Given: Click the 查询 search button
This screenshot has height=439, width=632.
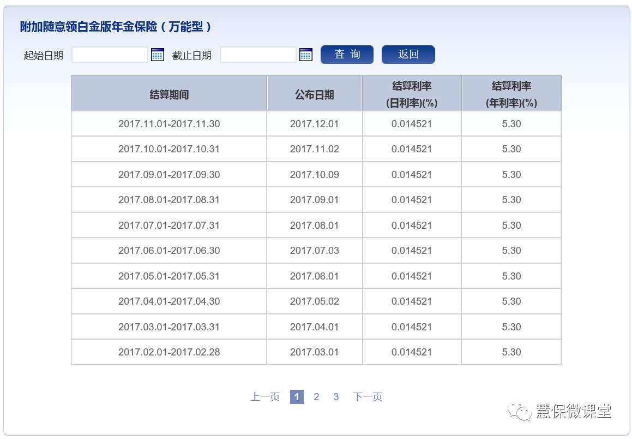Looking at the screenshot, I should pyautogui.click(x=347, y=55).
